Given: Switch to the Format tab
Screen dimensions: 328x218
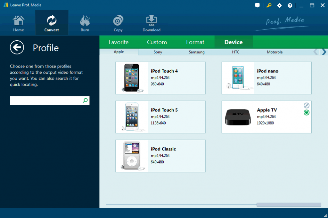Looking at the screenshot, I should (195, 42).
